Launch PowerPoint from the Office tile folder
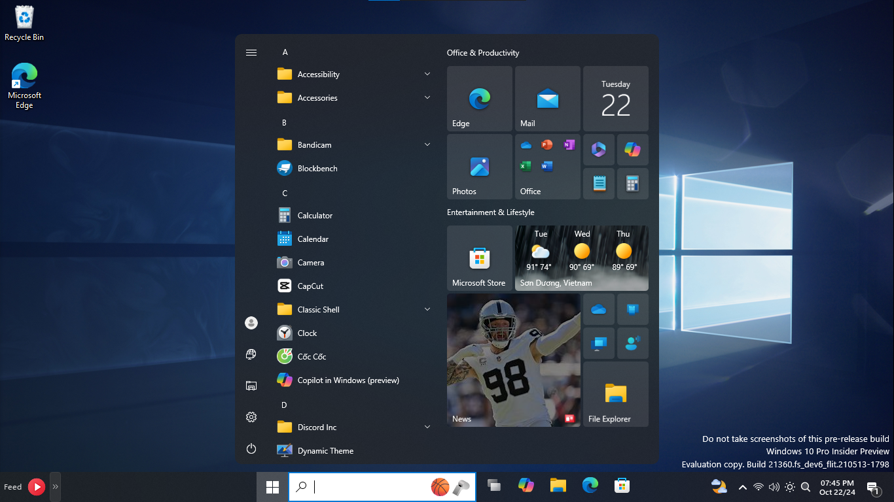Screen dimensions: 894x502 coord(547,145)
